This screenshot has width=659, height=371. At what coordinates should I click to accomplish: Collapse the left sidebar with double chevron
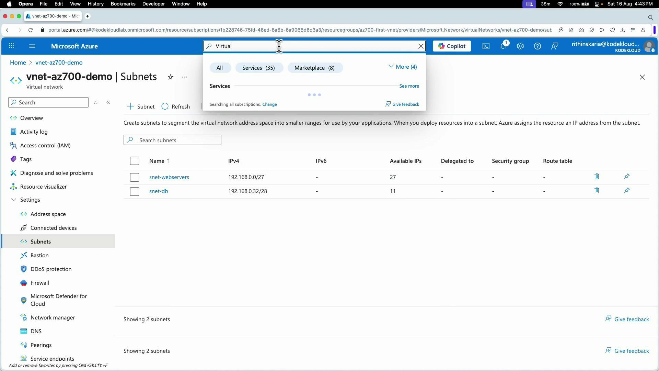[108, 102]
